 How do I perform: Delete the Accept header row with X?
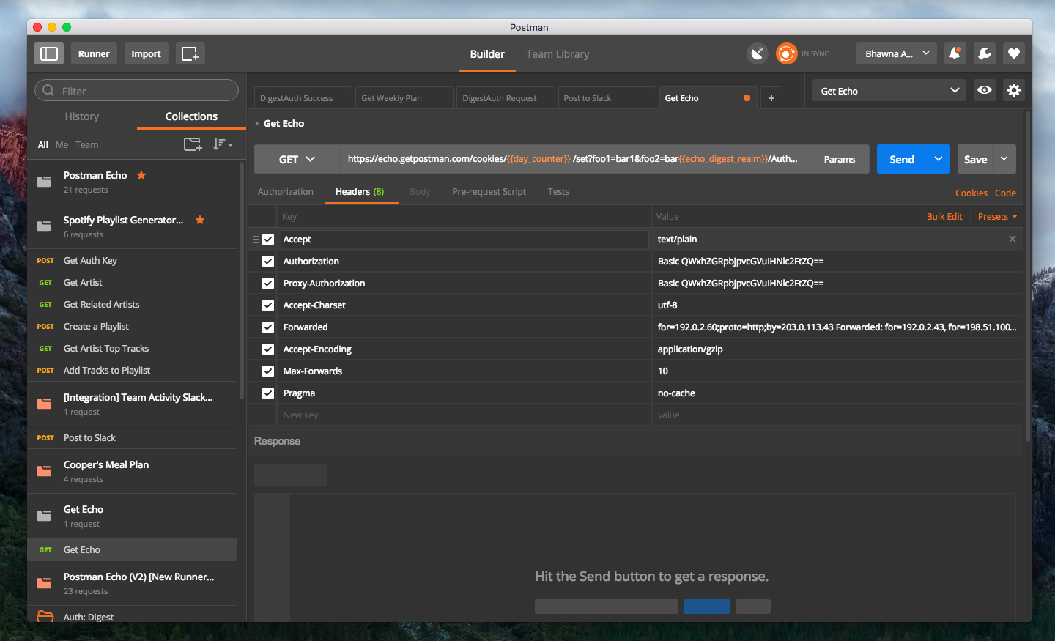[x=1013, y=239]
